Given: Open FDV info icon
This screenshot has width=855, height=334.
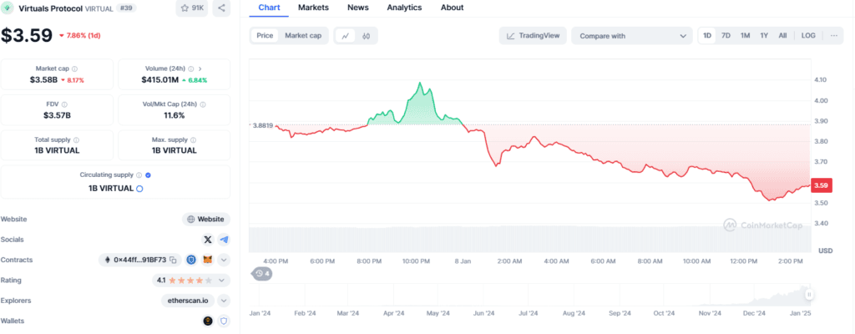Looking at the screenshot, I should point(64,104).
